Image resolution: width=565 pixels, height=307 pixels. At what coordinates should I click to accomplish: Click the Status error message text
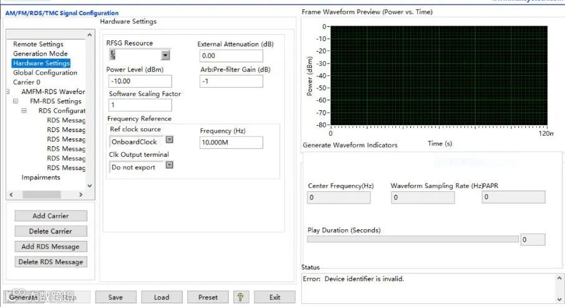[x=354, y=278]
